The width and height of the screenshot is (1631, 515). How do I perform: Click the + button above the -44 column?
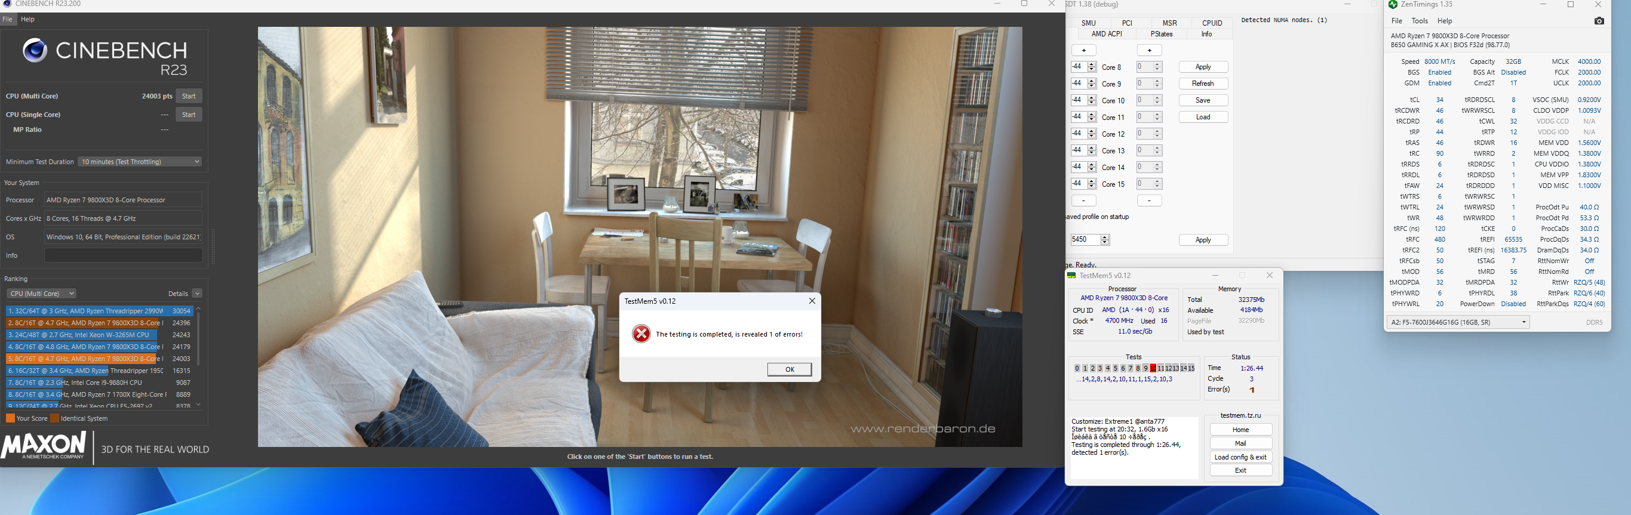[1084, 51]
